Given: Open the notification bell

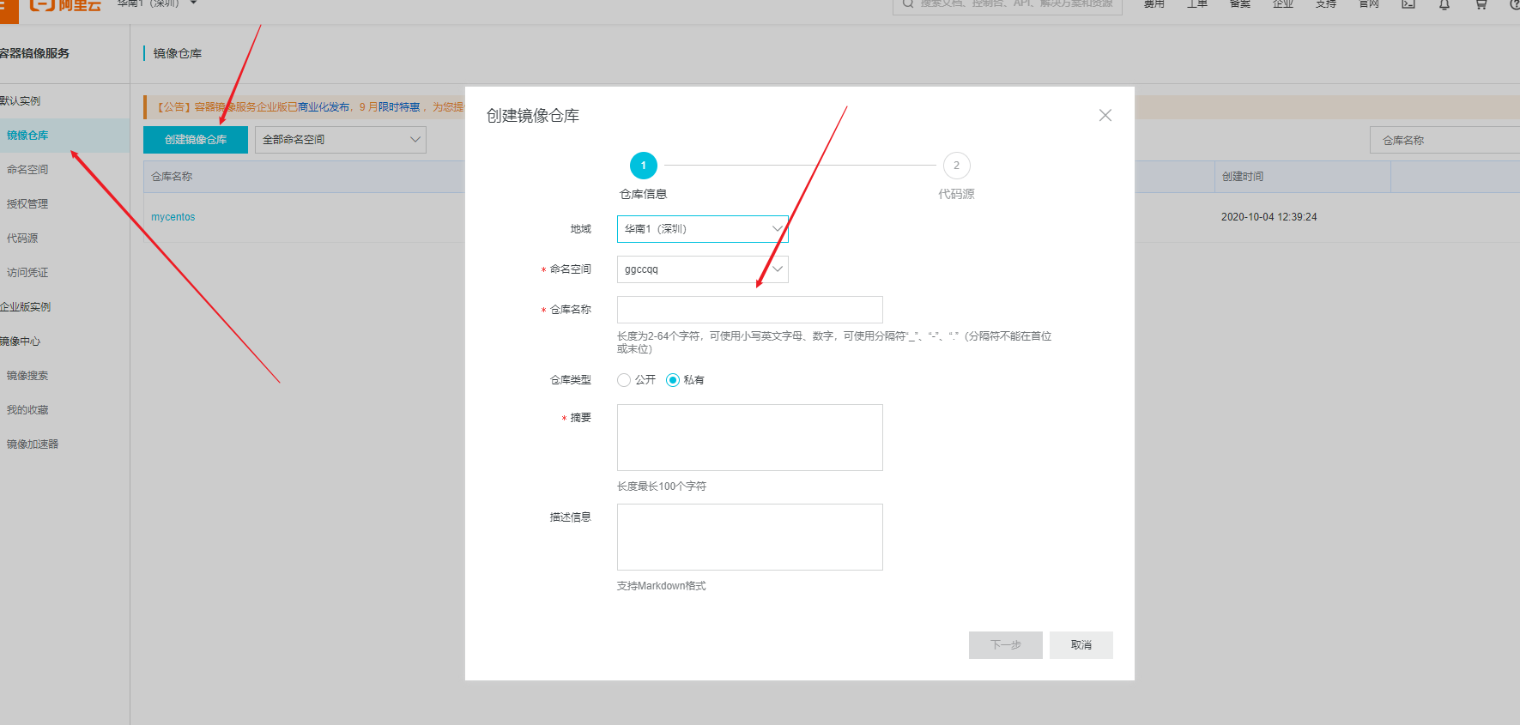Looking at the screenshot, I should (x=1444, y=5).
